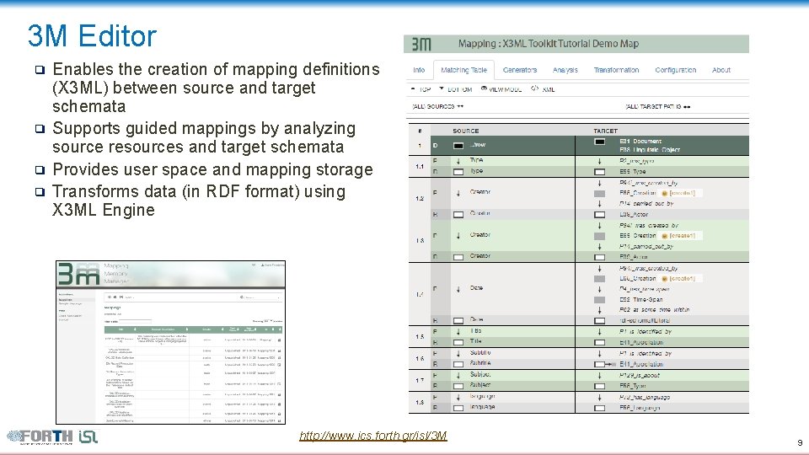Click black domain box in source row 1
The width and height of the screenshot is (809, 455).
pos(458,146)
